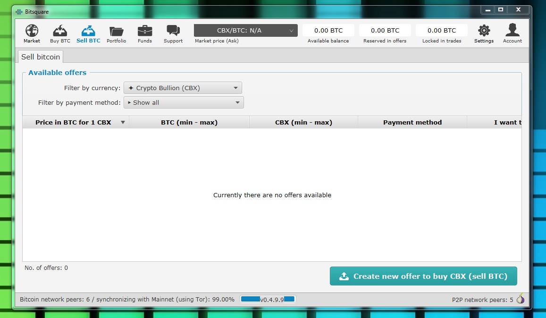Viewport: 546px width, 318px height.
Task: Go to the Buy BTC section
Action: coord(60,34)
